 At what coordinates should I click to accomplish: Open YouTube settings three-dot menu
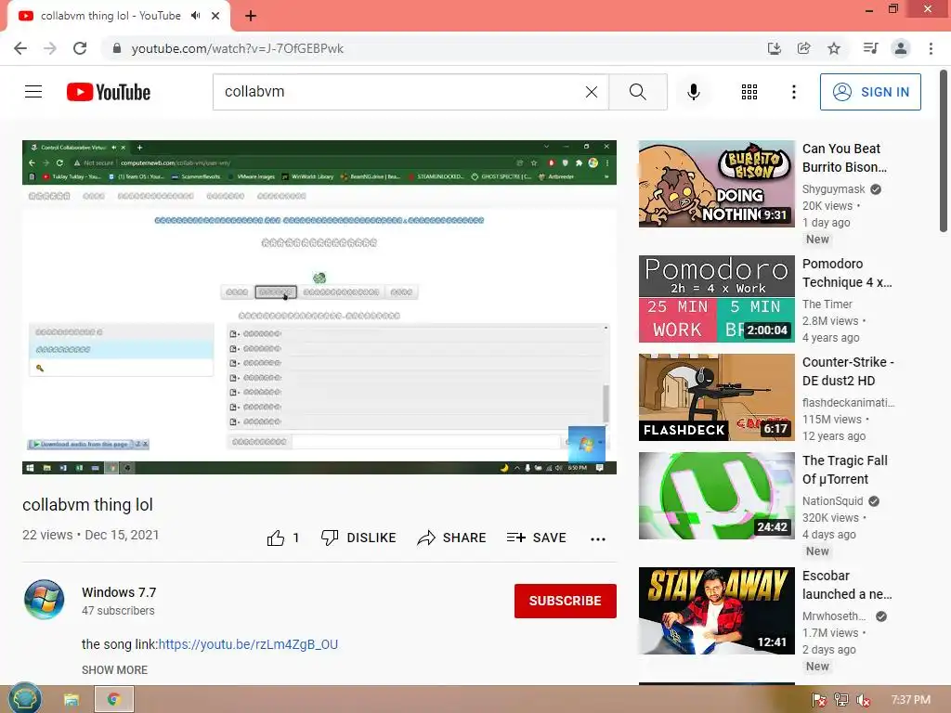pyautogui.click(x=794, y=92)
